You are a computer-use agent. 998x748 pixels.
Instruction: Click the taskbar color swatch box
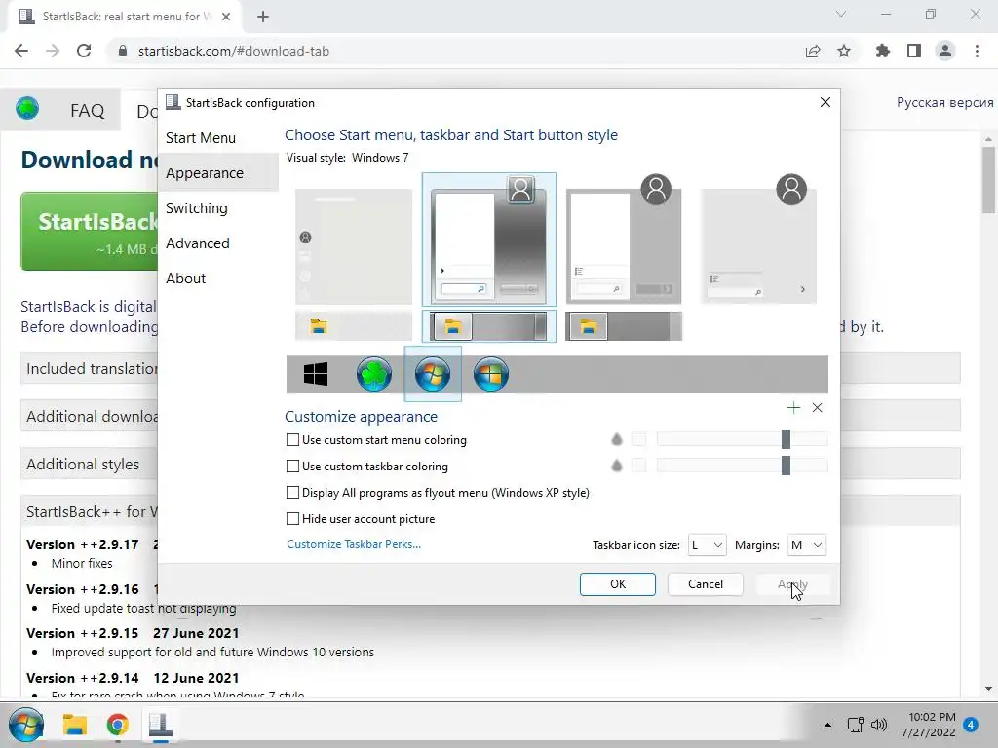pos(638,466)
